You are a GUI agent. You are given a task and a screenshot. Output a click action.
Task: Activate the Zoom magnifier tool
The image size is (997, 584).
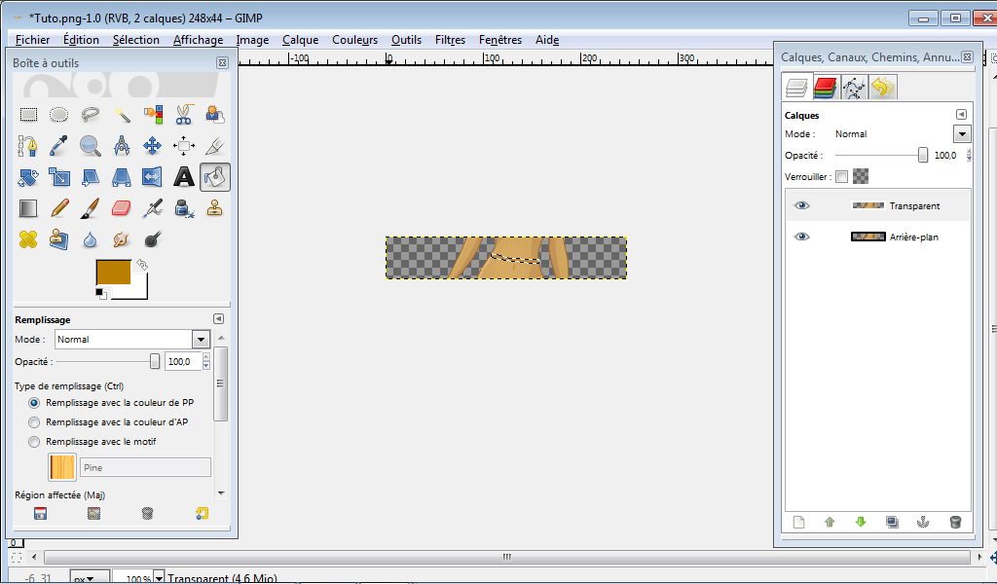tap(91, 146)
